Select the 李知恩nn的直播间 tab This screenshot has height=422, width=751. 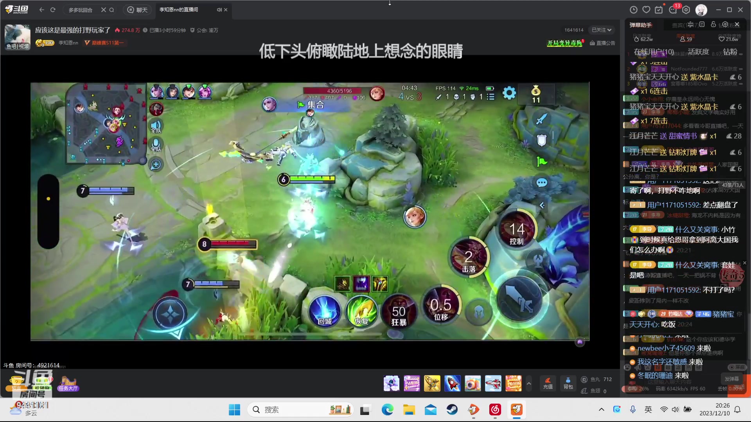point(179,10)
